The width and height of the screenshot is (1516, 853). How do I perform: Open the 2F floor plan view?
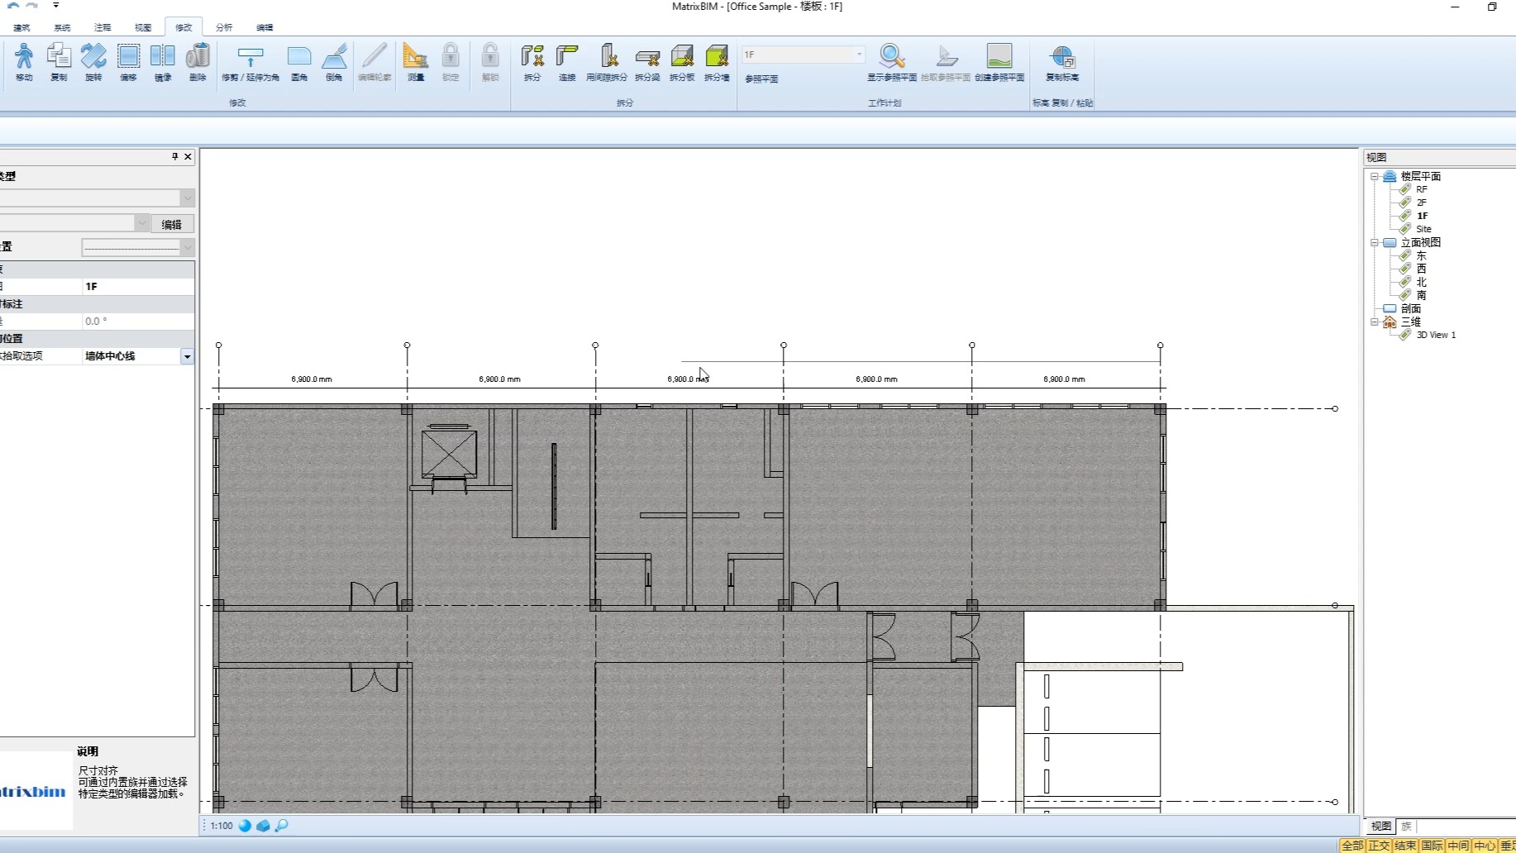click(1422, 203)
